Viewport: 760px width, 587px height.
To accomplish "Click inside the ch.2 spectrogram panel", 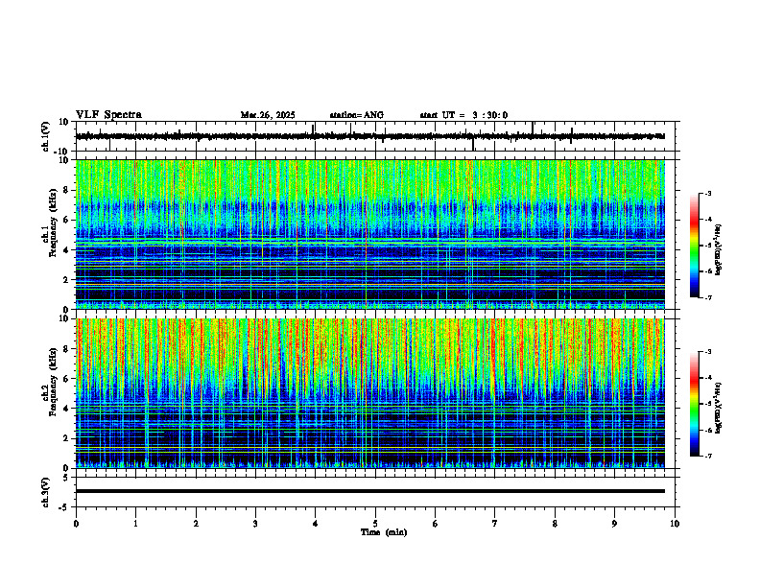I will pos(369,393).
